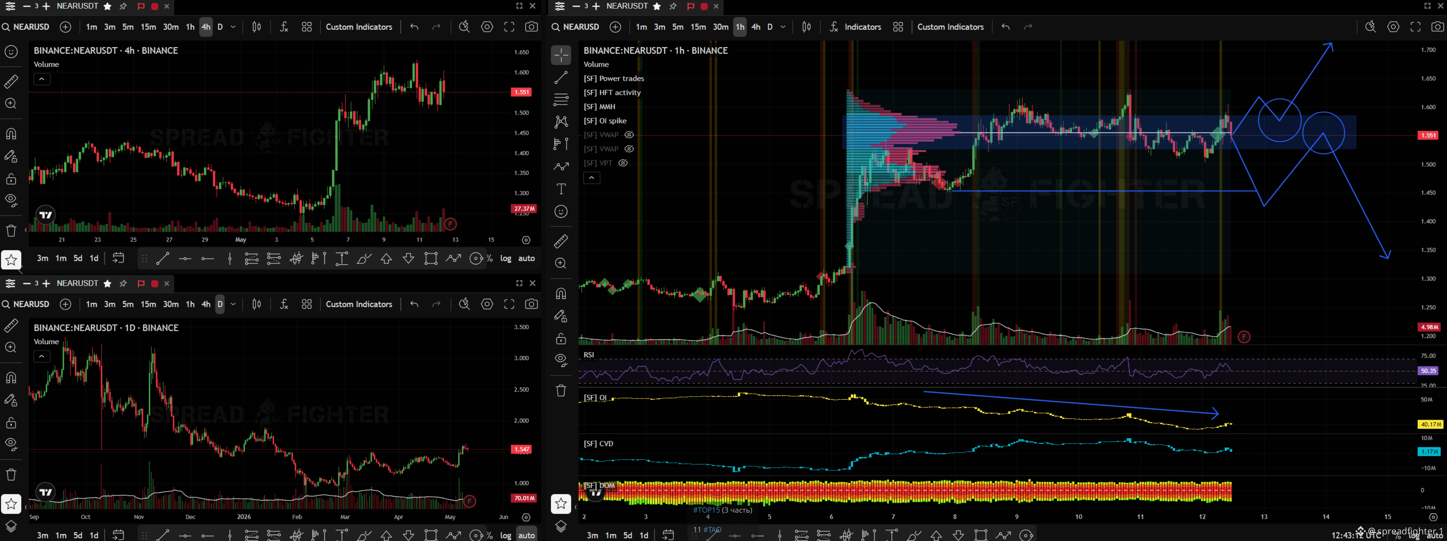Open Custom Indicators in the 1h chart toolbar
This screenshot has height=541, width=1447.
pos(950,27)
